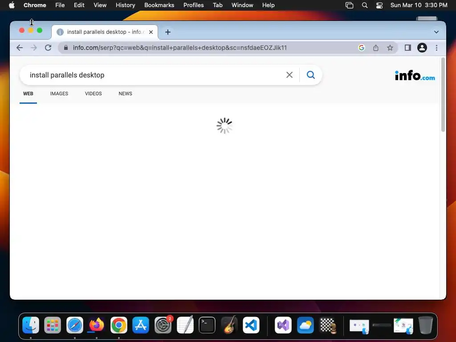The height and width of the screenshot is (342, 456).
Task: Open Launchpad from the Dock
Action: tap(53, 325)
